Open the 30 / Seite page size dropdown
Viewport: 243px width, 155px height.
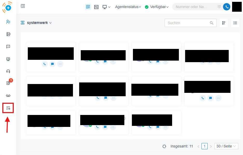coord(226,146)
